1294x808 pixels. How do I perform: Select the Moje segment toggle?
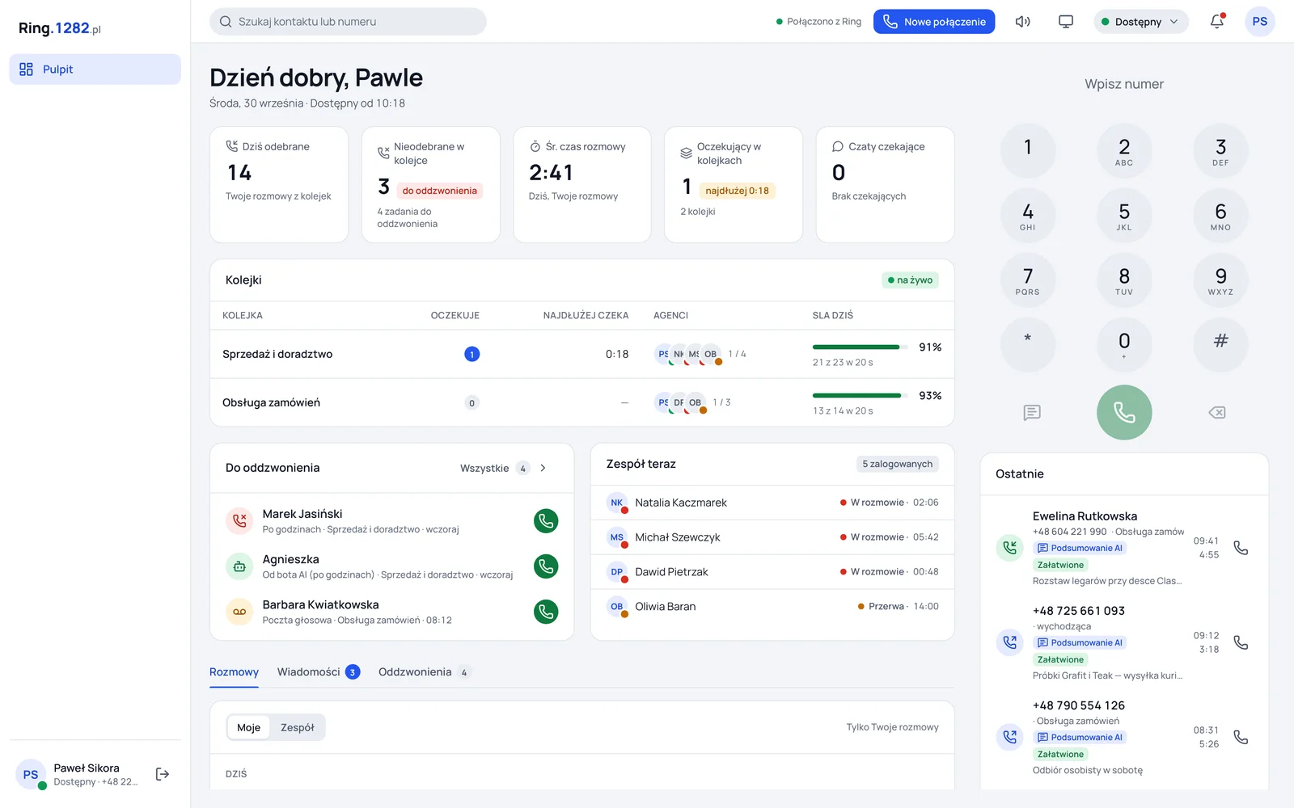tap(248, 727)
